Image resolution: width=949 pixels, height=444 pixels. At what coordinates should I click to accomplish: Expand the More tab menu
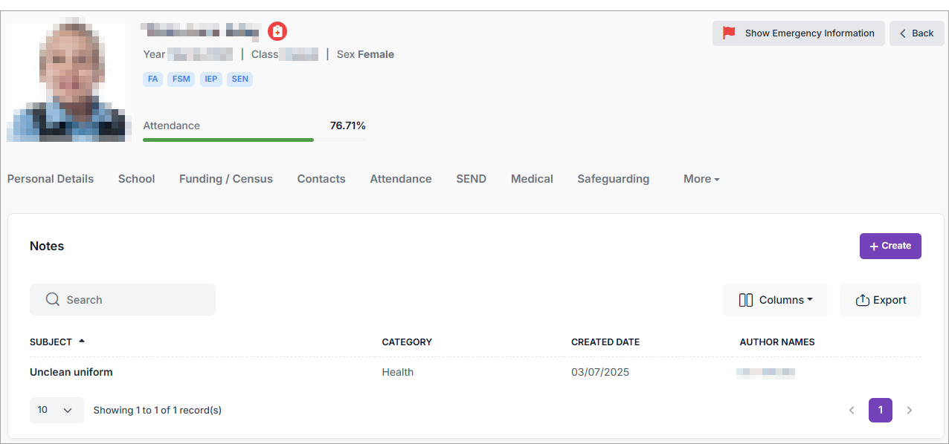(x=701, y=179)
